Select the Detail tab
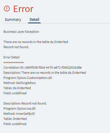This screenshot has width=110, height=133. (x=34, y=20)
